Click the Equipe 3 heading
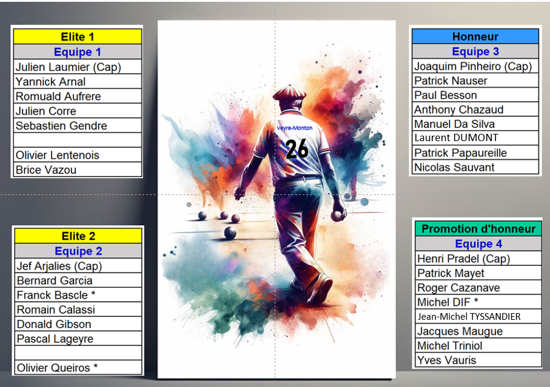 pos(475,51)
